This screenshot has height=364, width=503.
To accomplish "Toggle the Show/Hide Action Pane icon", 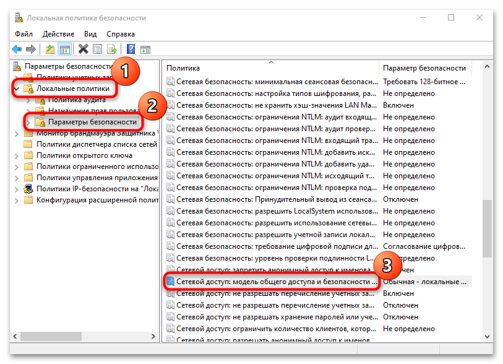I will pyautogui.click(x=145, y=50).
